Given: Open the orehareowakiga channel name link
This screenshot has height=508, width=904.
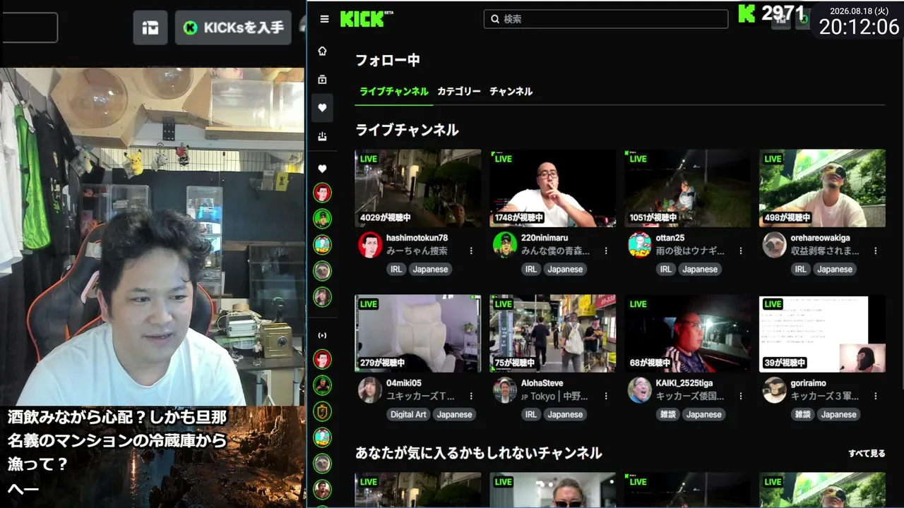Looking at the screenshot, I should [x=821, y=238].
